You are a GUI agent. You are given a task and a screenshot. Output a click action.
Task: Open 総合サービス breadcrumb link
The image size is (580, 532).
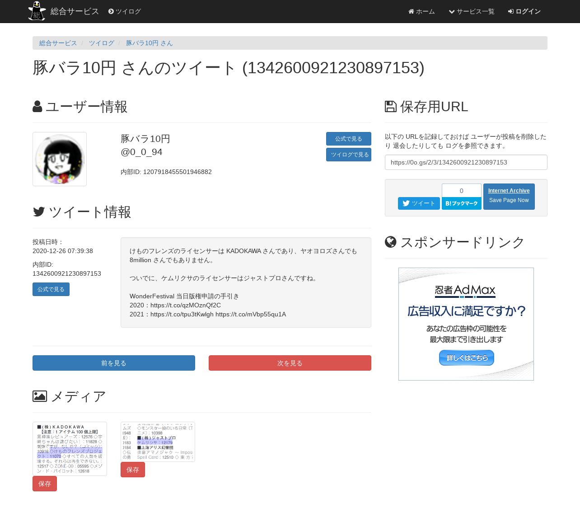click(x=58, y=43)
